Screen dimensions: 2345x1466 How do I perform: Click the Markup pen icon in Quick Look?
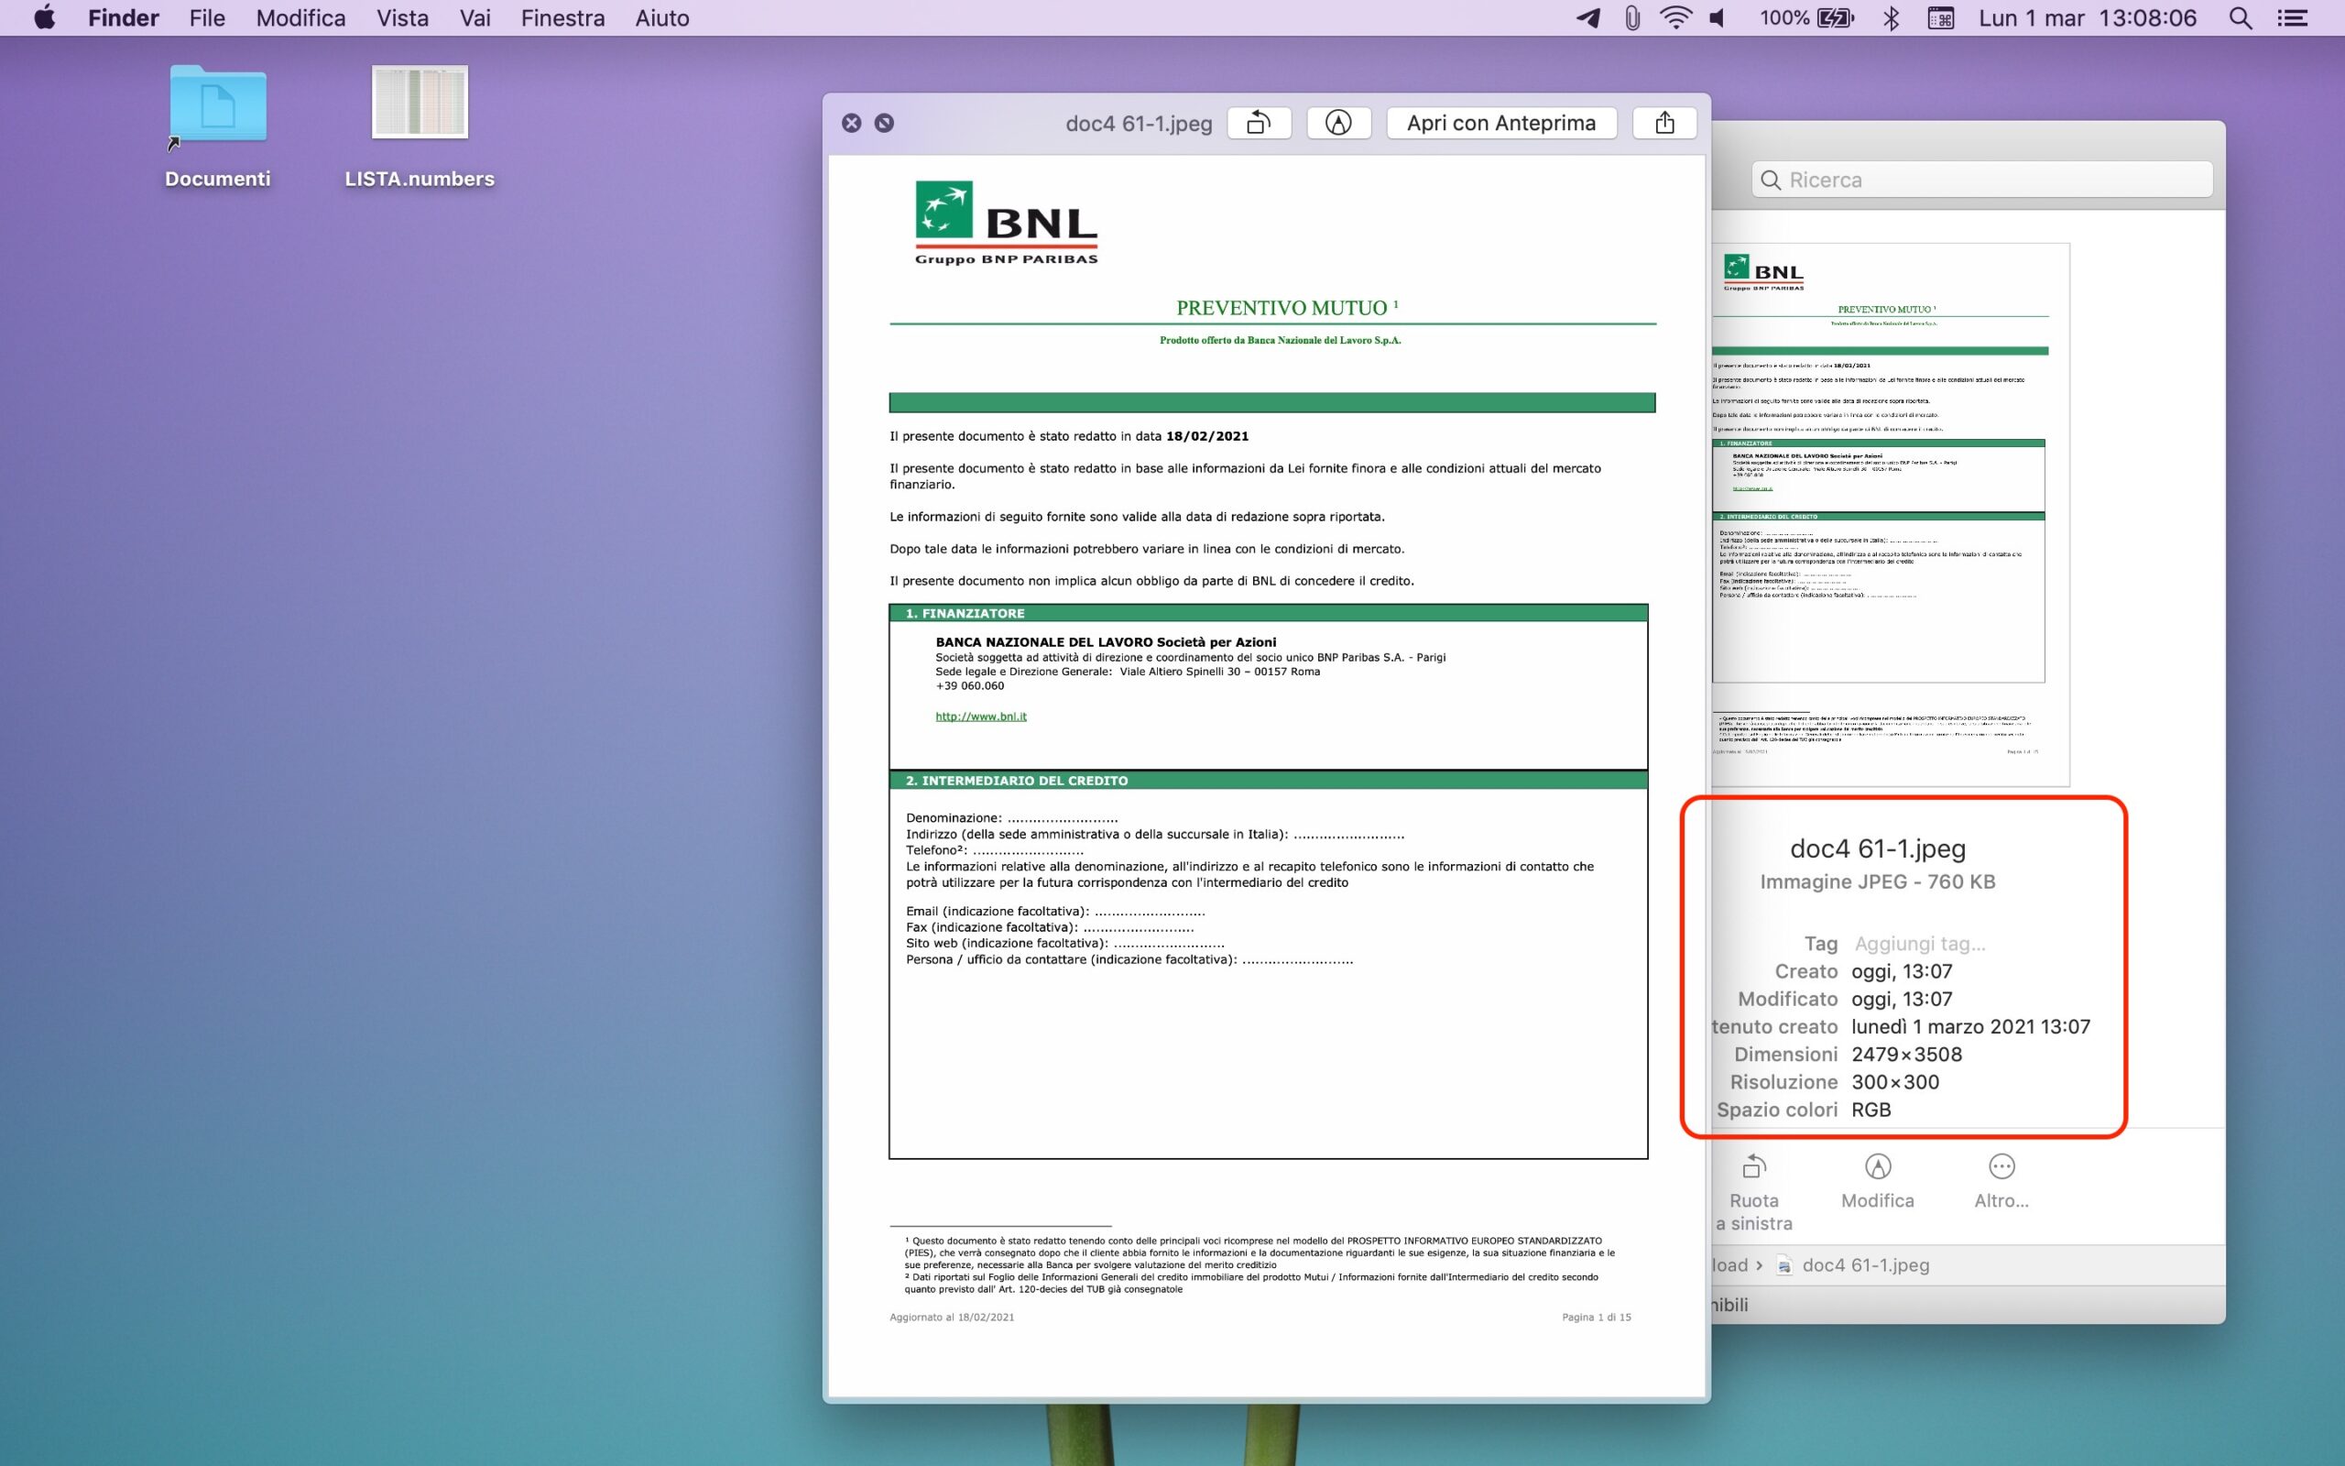point(1338,123)
